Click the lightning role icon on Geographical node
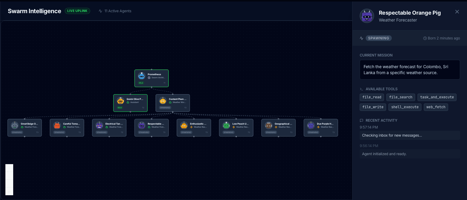Viewport: 467px width, 200px height. point(276,127)
